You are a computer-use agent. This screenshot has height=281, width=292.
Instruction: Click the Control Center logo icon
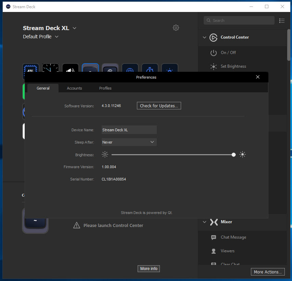(213, 37)
